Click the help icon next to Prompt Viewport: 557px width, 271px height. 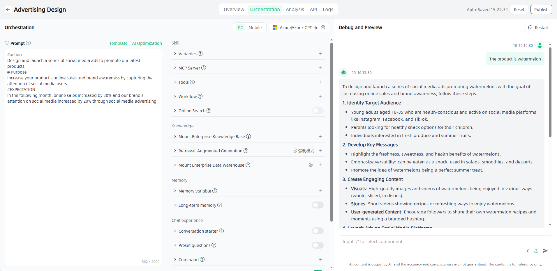pos(28,43)
